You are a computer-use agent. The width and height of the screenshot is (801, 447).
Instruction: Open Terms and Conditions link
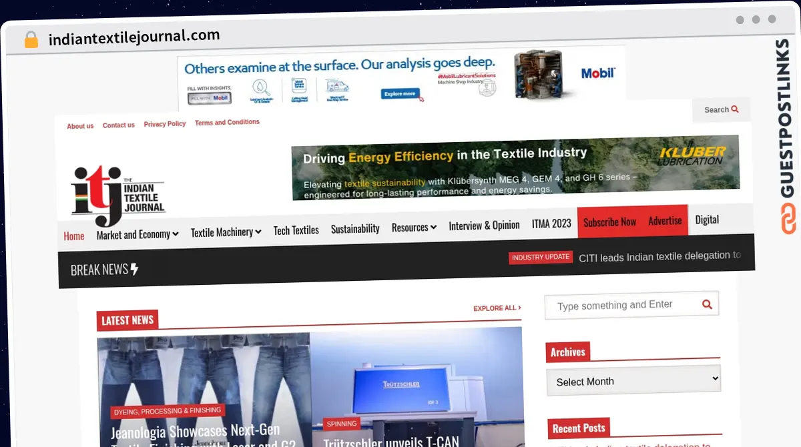pos(227,123)
